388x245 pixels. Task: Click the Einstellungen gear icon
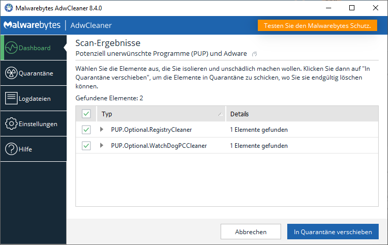[x=11, y=124]
